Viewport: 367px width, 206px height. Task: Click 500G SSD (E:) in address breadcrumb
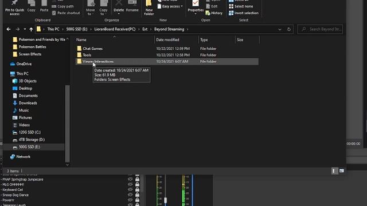click(77, 29)
